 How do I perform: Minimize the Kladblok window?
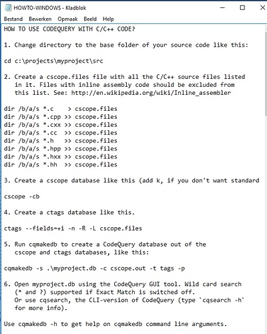222,8
